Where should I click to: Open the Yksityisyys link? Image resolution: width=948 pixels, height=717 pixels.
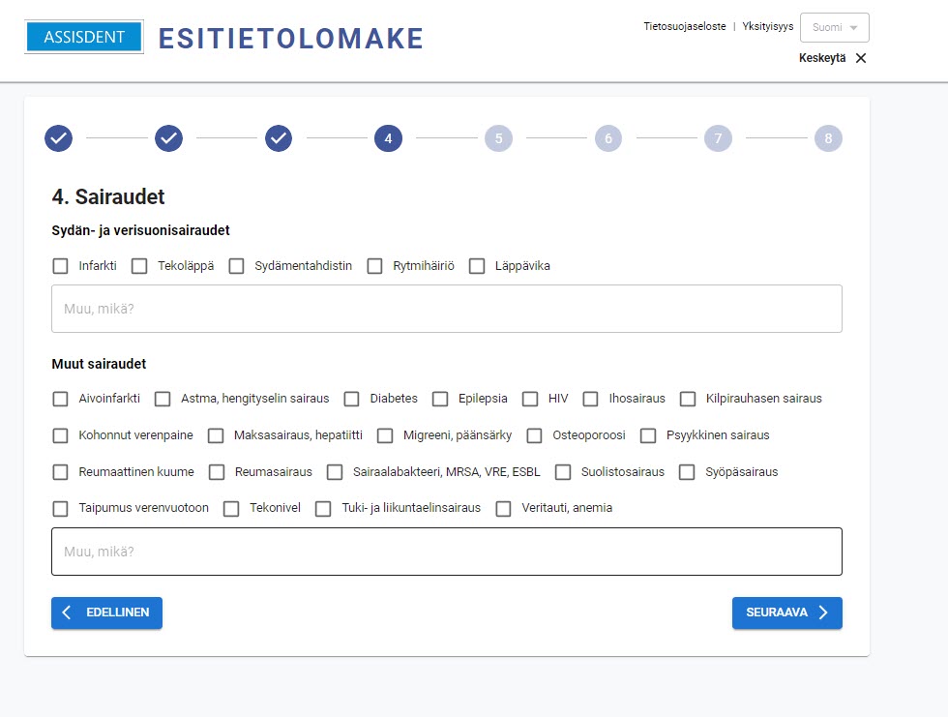pyautogui.click(x=768, y=26)
